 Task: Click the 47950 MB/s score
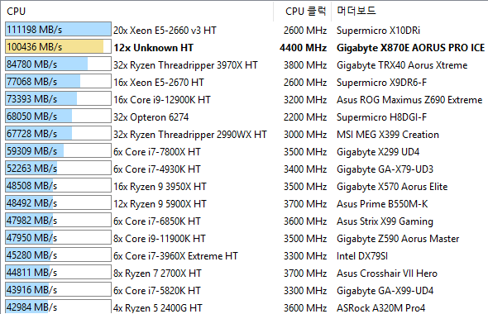(x=31, y=238)
